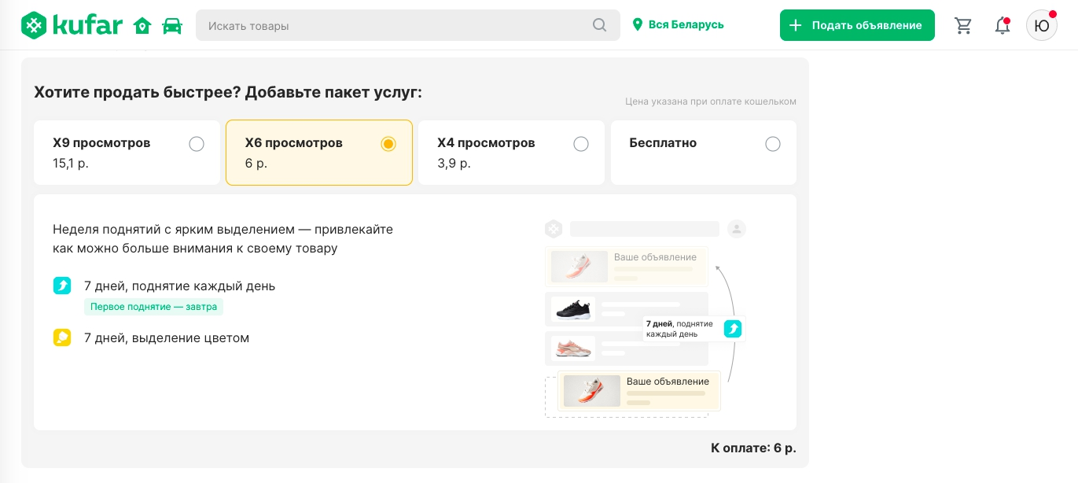Screen dimensions: 1078x483
Task: Click the yellow color highlight icon
Action: (x=62, y=337)
